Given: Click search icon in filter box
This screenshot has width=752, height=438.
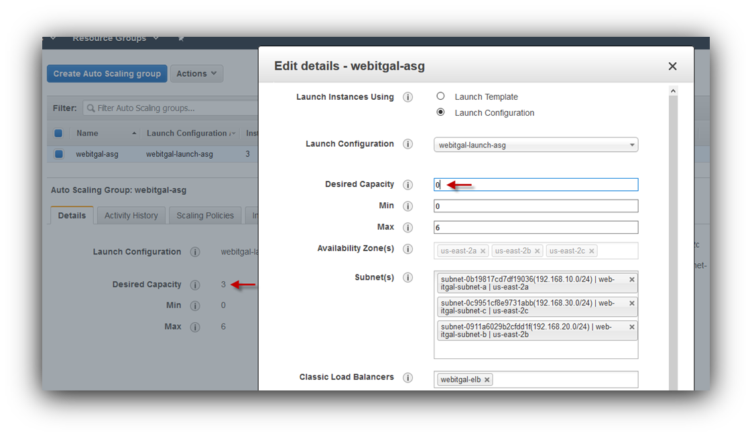Looking at the screenshot, I should point(90,108).
